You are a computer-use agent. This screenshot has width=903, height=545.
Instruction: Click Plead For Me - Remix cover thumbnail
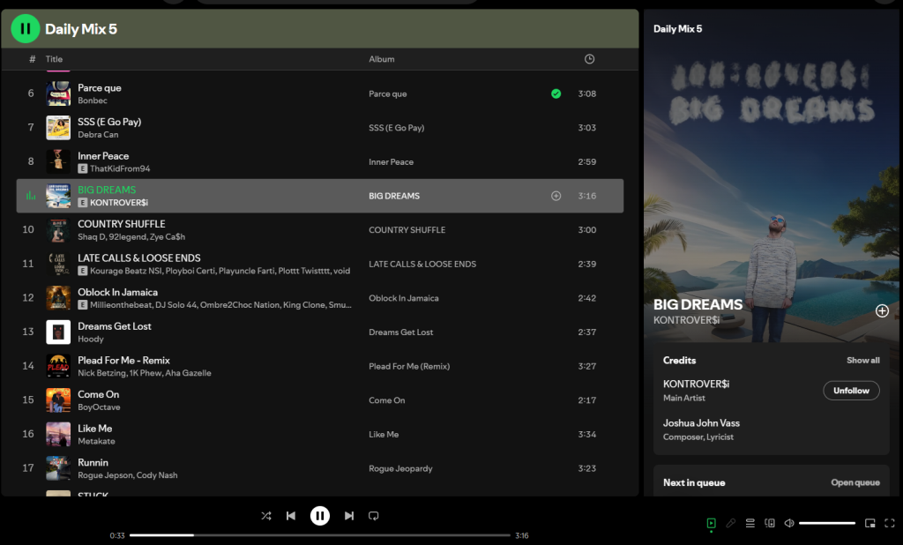pos(58,366)
